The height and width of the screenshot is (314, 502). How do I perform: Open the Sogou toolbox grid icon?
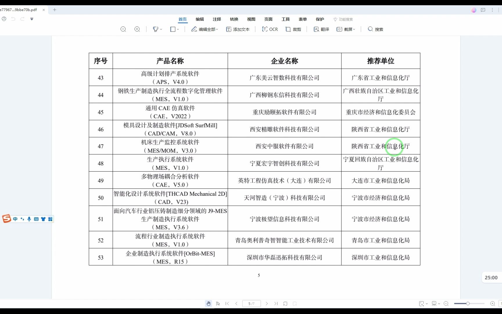pos(50,219)
